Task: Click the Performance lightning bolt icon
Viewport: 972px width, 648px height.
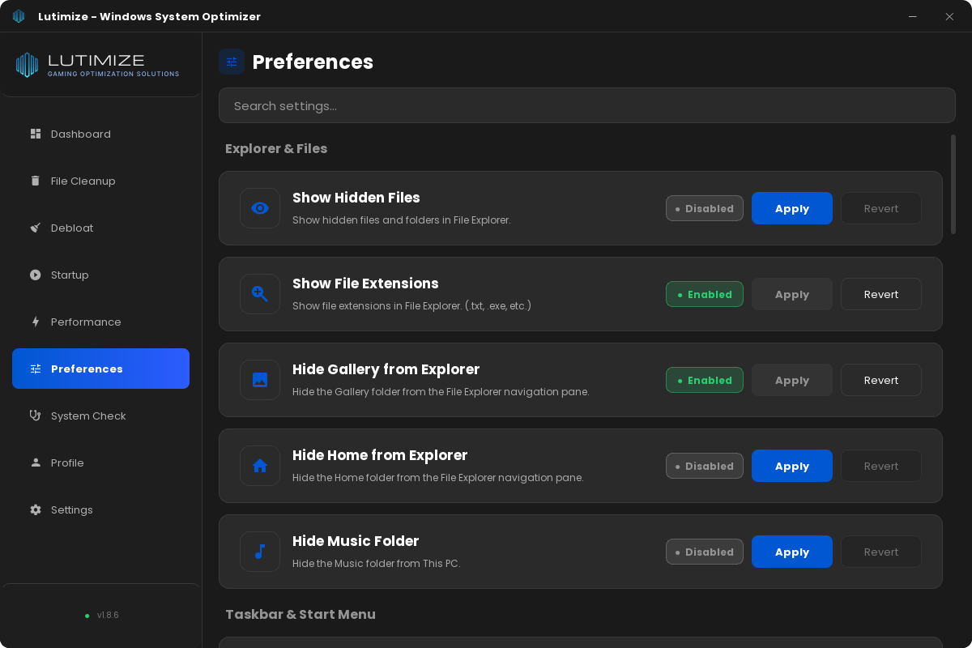Action: pyautogui.click(x=36, y=322)
